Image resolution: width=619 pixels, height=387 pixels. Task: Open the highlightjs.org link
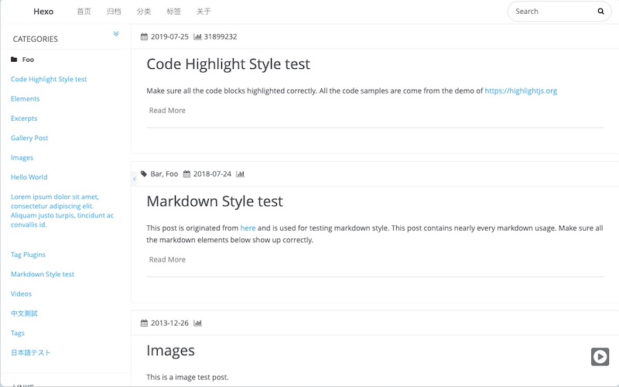pyautogui.click(x=521, y=91)
